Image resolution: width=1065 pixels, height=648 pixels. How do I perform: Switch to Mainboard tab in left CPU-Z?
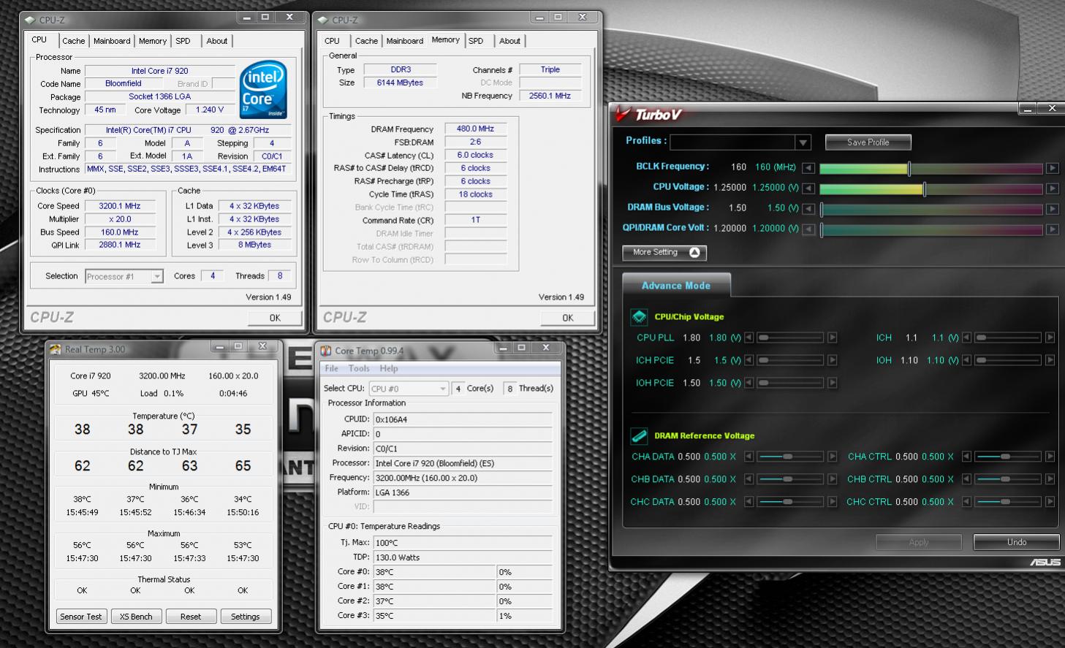(x=112, y=41)
